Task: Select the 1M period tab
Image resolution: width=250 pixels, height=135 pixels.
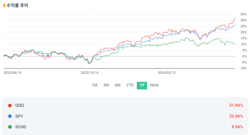Action: point(94,85)
